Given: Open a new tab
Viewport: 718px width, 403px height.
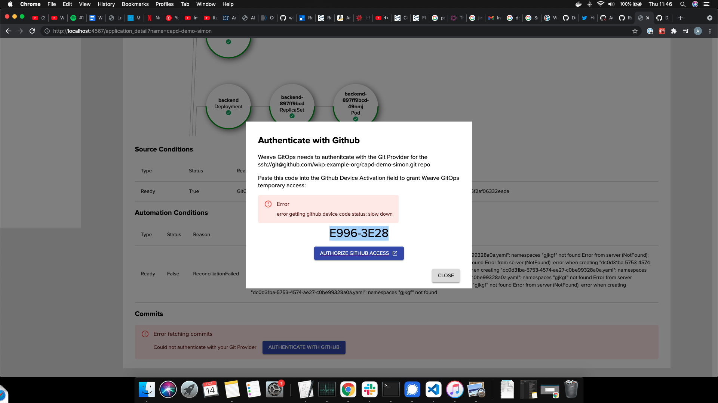Looking at the screenshot, I should tap(681, 18).
